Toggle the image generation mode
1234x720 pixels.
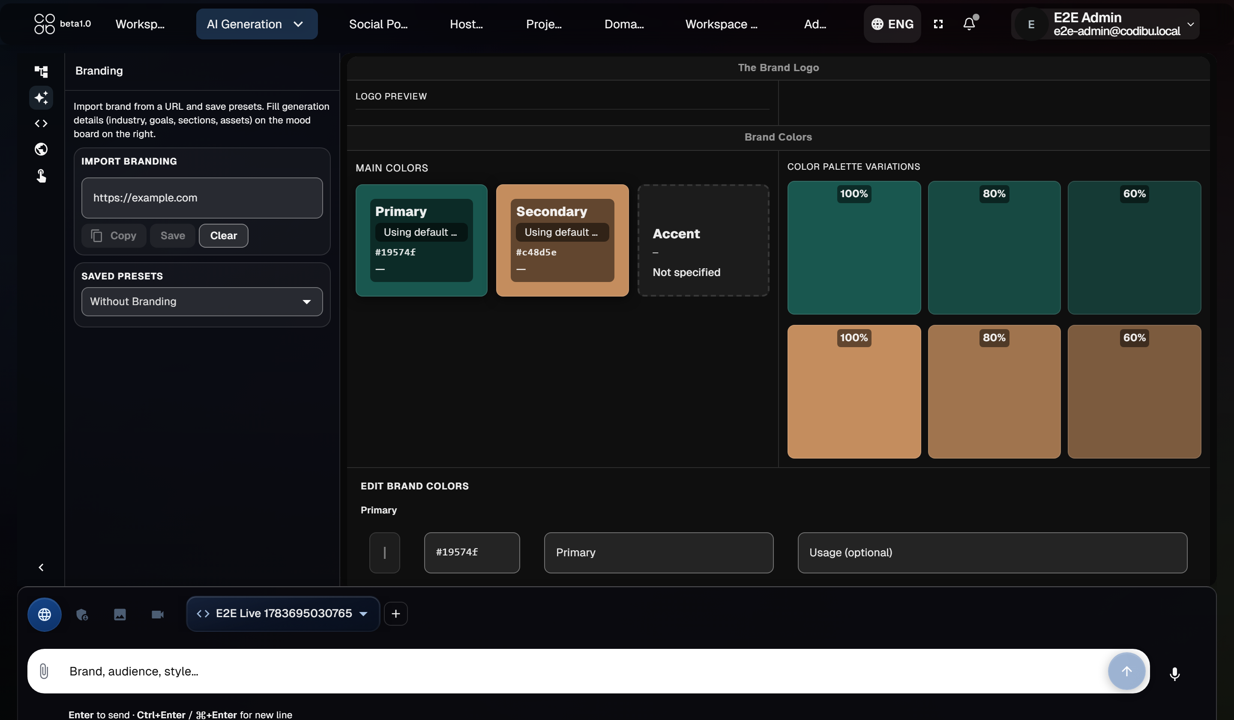pos(120,614)
